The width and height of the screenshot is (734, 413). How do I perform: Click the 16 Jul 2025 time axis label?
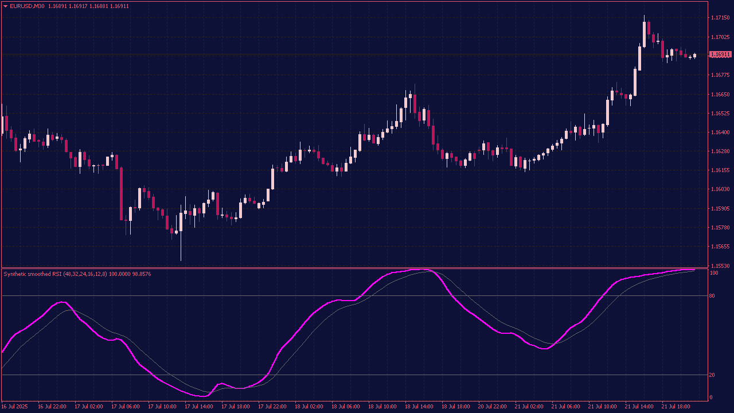(15, 407)
